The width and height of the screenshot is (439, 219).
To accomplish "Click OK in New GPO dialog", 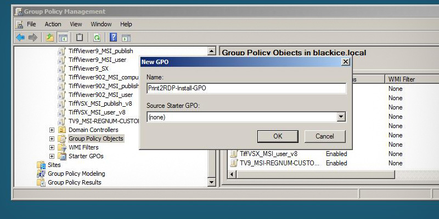I will coord(278,136).
